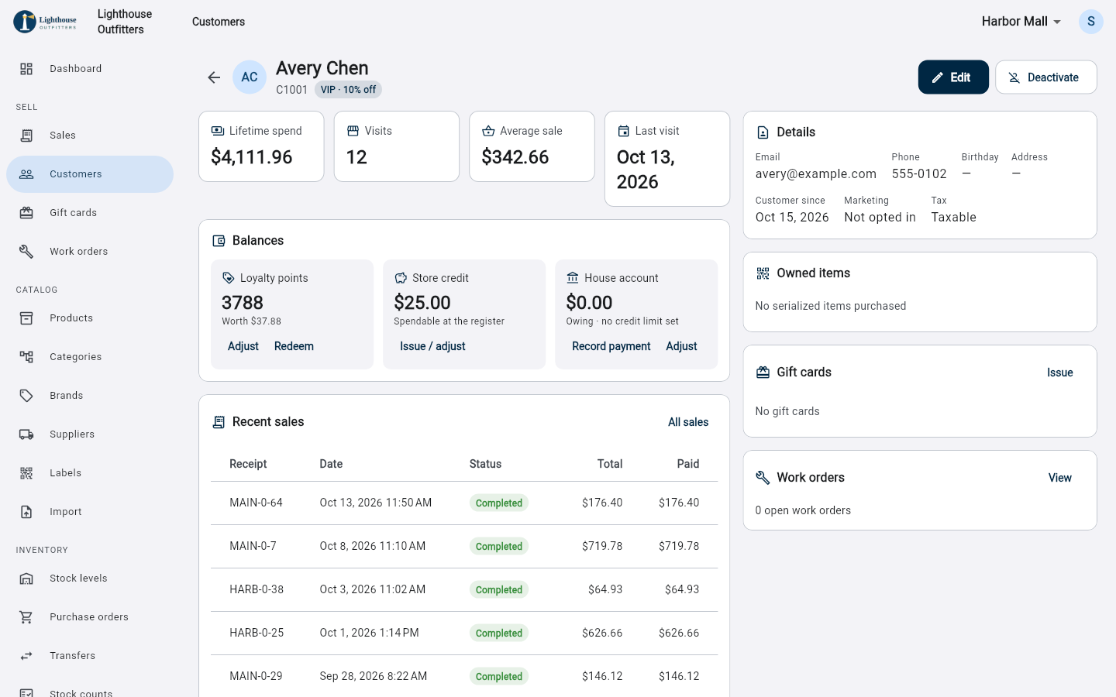The height and width of the screenshot is (697, 1116).
Task: Click the Import file icon
Action: point(26,512)
